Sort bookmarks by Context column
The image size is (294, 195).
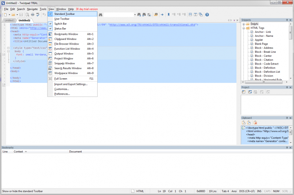[x=18, y=152]
